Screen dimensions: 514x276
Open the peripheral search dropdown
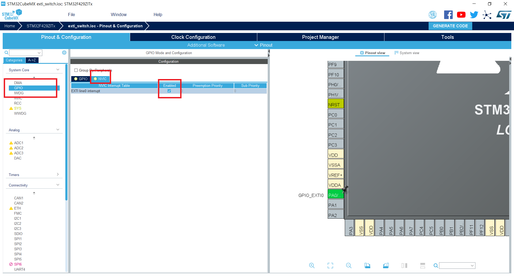pos(39,53)
